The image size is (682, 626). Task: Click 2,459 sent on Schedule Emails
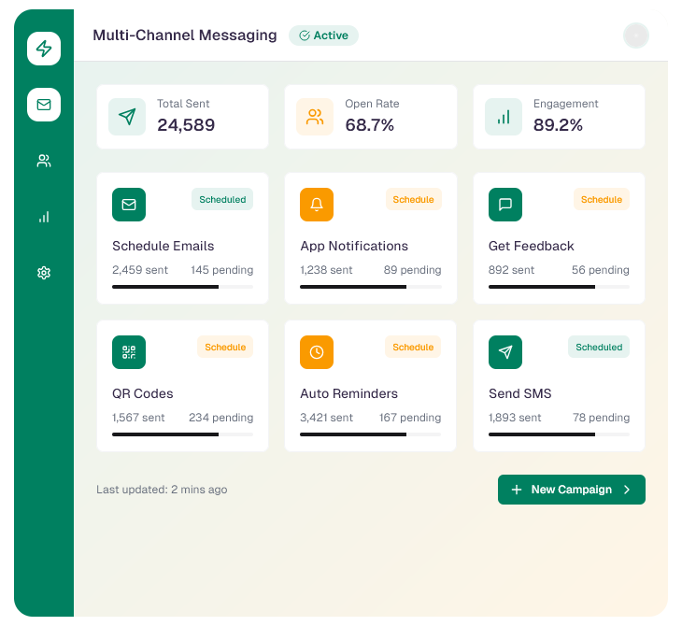click(140, 270)
